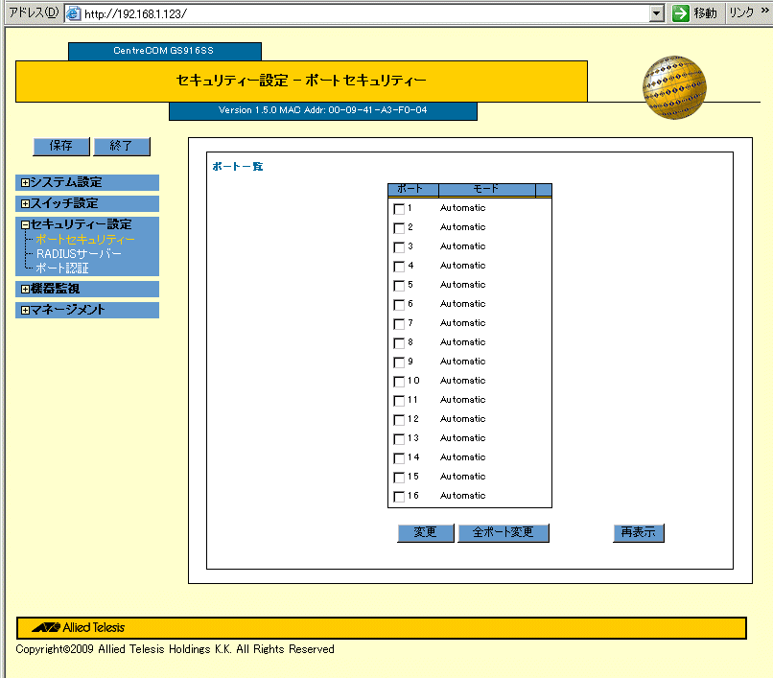Expand the システム設定 menu section
This screenshot has width=773, height=678.
point(25,182)
